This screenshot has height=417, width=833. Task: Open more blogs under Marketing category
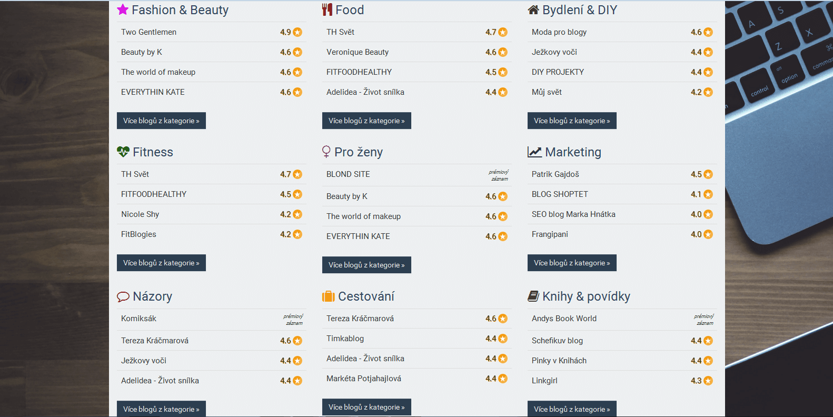tap(572, 263)
